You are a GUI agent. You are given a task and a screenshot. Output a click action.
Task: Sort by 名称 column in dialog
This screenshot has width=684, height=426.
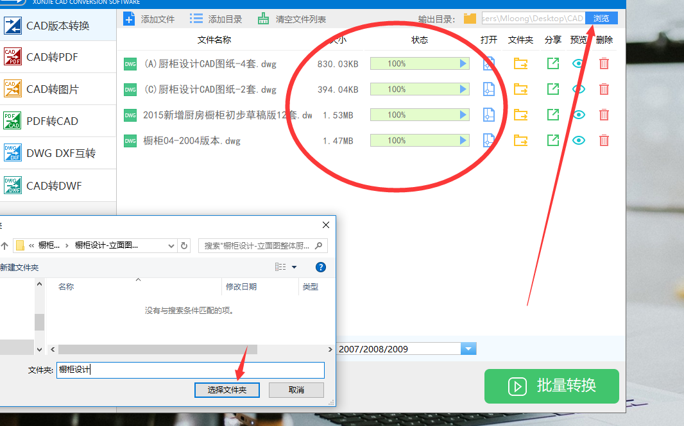pos(66,286)
